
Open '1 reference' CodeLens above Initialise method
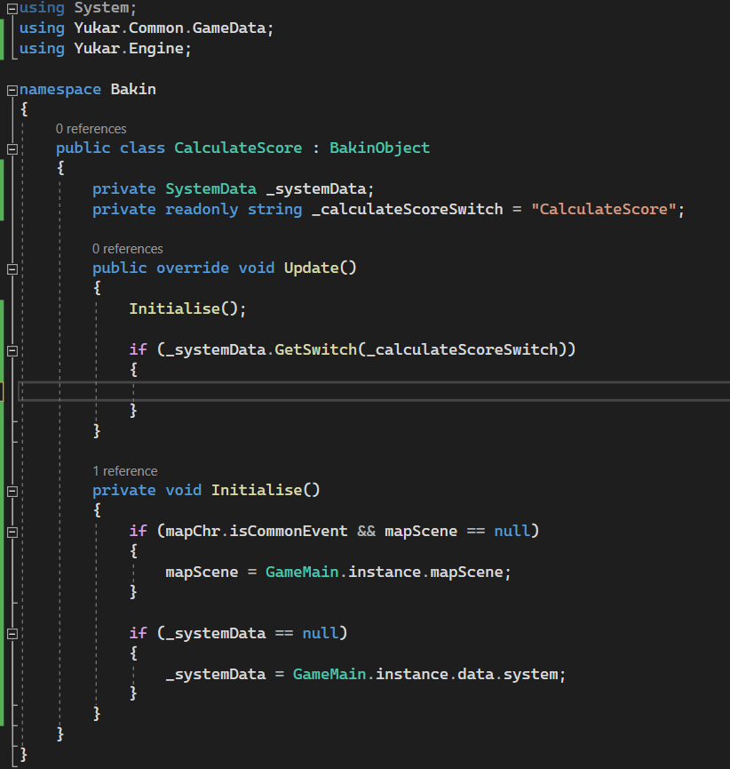[125, 471]
